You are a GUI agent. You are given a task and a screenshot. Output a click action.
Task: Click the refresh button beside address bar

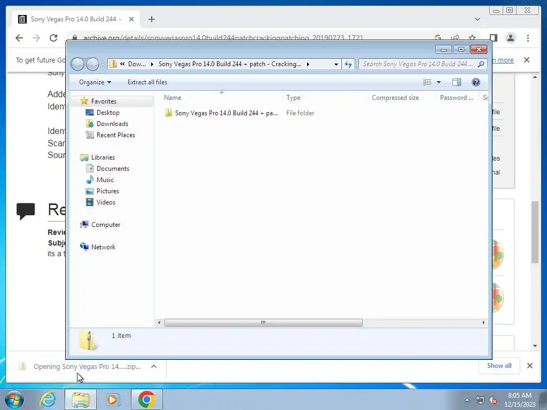(348, 64)
